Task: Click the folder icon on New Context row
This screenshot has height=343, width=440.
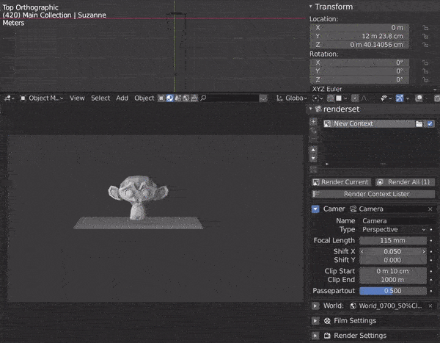Action: 419,123
